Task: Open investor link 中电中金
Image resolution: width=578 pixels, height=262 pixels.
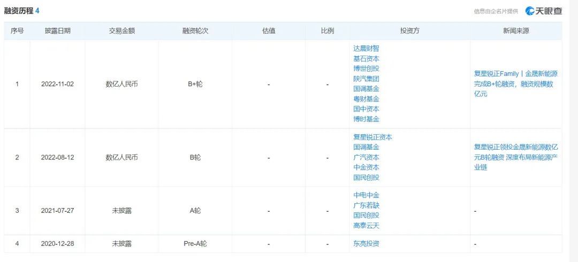Action: click(x=366, y=195)
